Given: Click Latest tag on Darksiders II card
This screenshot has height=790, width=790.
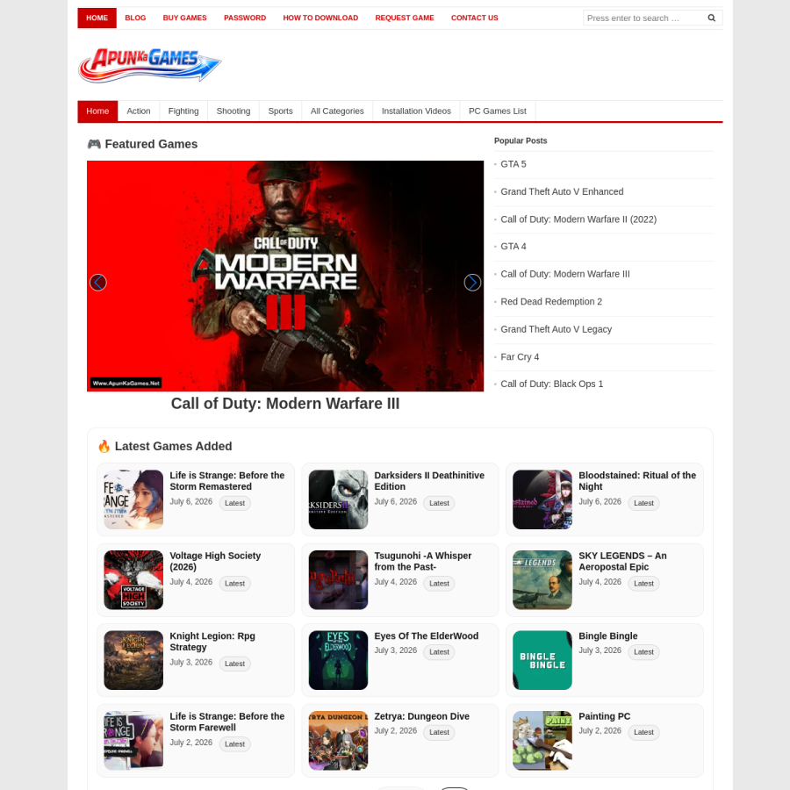Looking at the screenshot, I should tap(439, 503).
